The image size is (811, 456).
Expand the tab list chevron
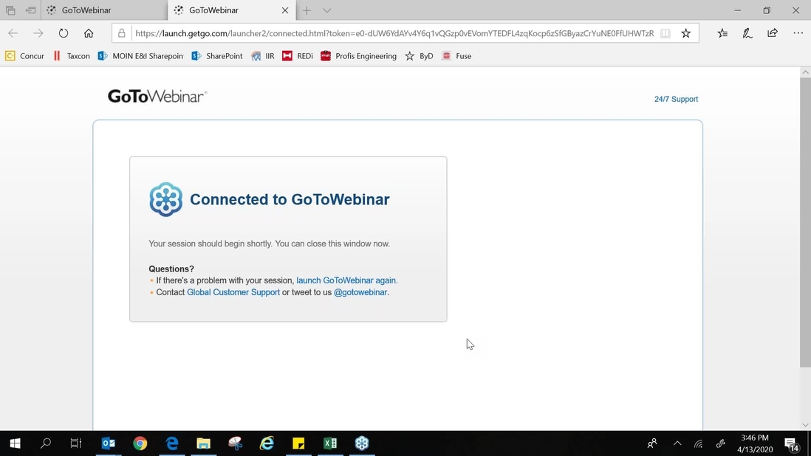(x=327, y=10)
